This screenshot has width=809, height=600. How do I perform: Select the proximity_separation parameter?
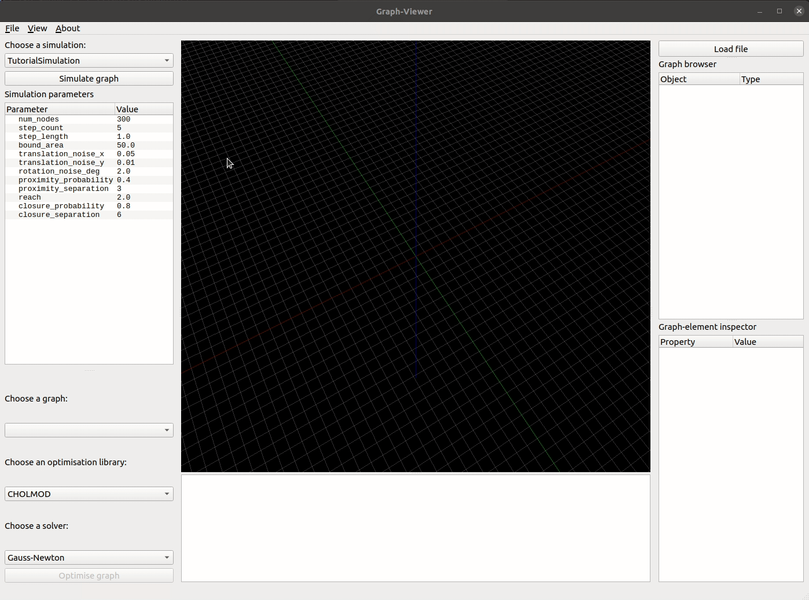tap(63, 189)
